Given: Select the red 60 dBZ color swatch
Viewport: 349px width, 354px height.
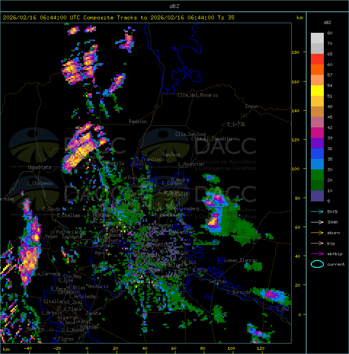Looking at the screenshot, I should (317, 59).
